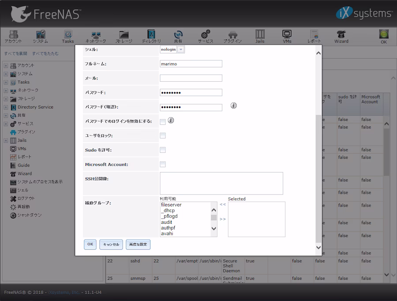Open プラグイン in the sidebar tree
Image resolution: width=397 pixels, height=301 pixels.
point(26,132)
